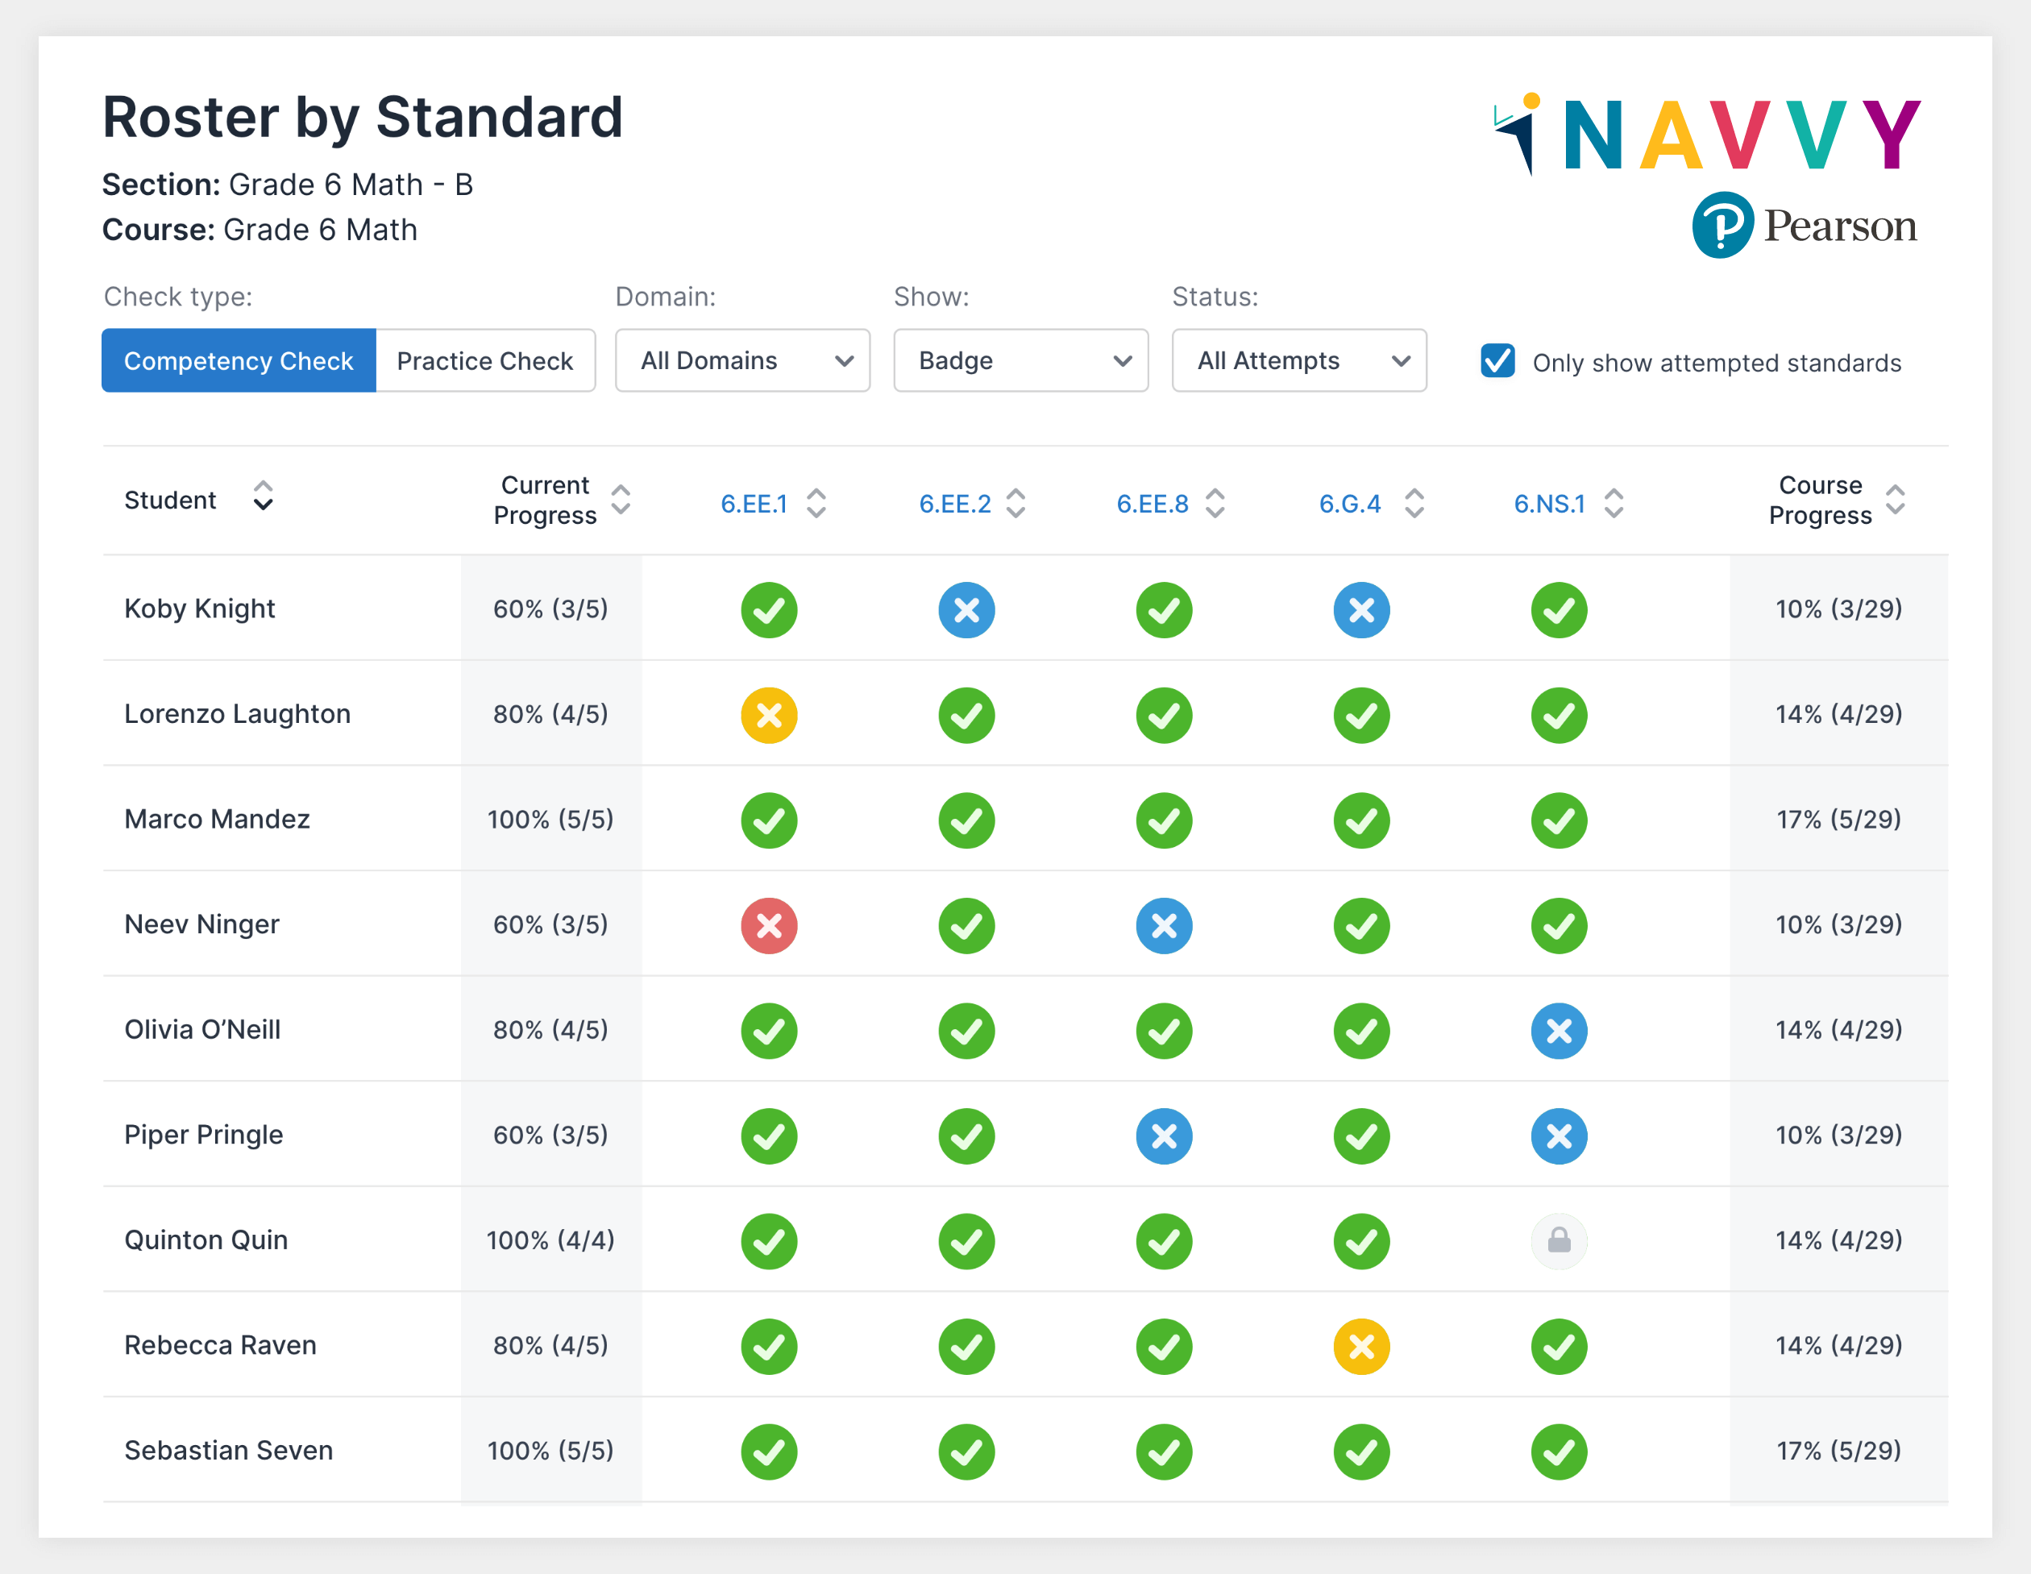Click Quinton Quin's locked 6.NS.1 icon

[1559, 1240]
